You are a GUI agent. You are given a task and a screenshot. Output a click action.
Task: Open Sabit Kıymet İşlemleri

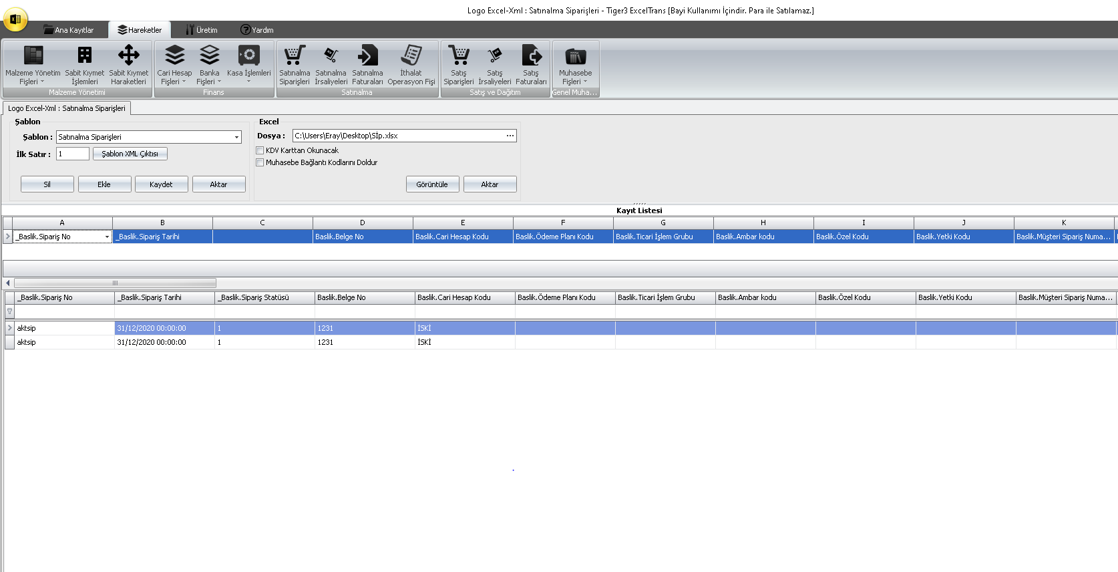[85, 65]
